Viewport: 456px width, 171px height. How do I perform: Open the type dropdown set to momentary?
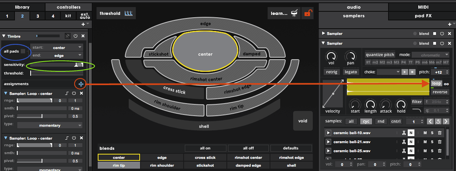tap(49, 125)
